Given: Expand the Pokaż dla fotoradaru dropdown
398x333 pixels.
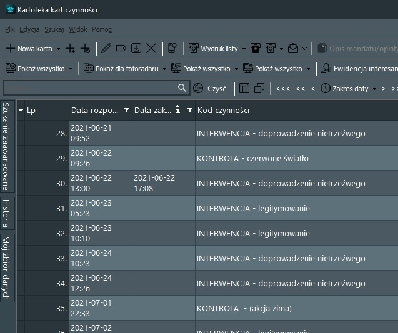Looking at the screenshot, I should 165,69.
